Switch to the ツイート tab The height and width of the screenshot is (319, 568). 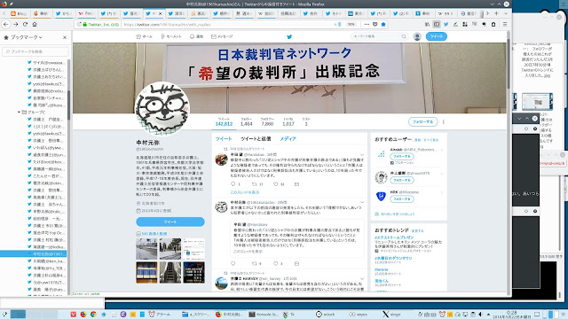[x=224, y=139]
